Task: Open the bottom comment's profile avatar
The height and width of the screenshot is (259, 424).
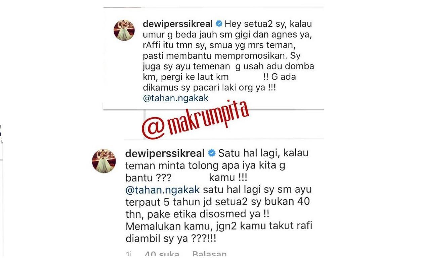Action: point(104,161)
